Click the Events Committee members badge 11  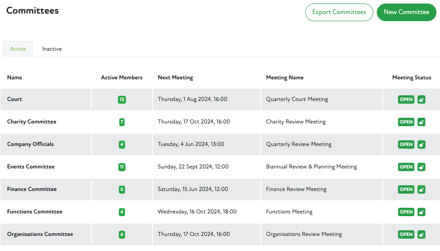click(x=122, y=167)
